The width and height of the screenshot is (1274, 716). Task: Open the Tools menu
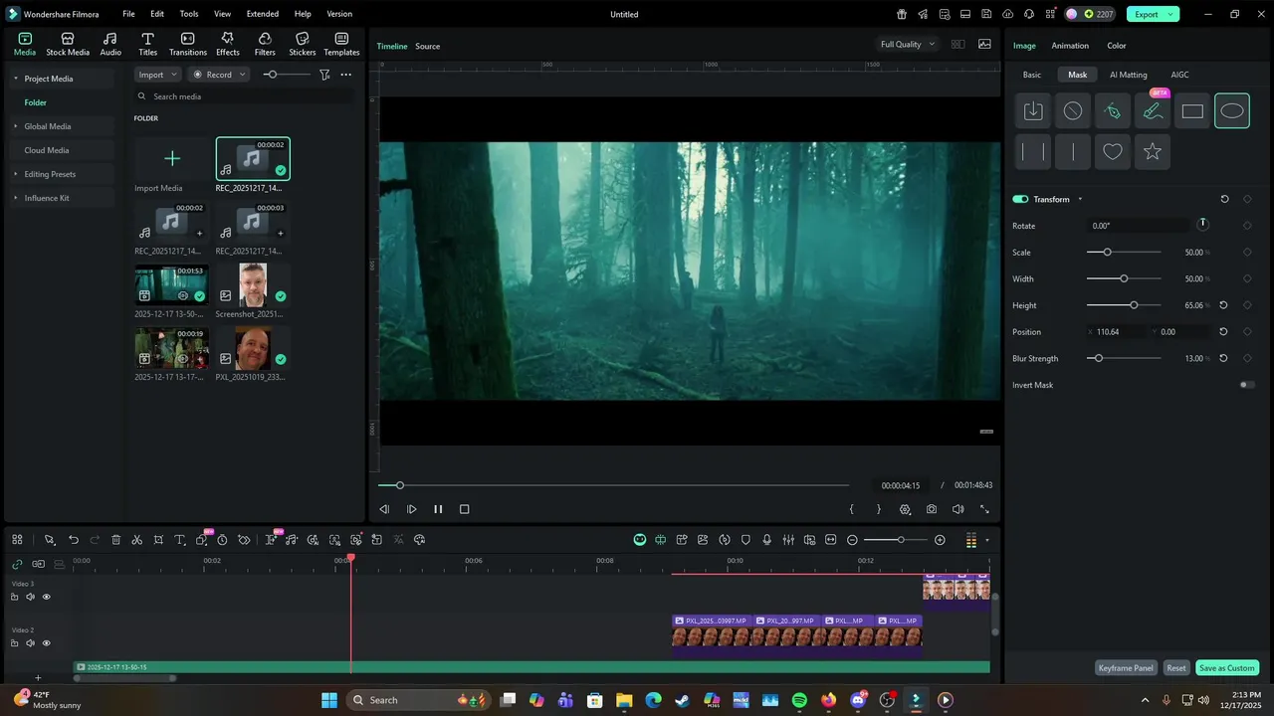189,14
